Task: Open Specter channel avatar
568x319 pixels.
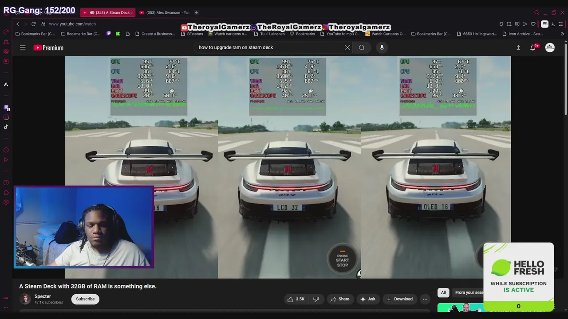Action: click(x=25, y=299)
